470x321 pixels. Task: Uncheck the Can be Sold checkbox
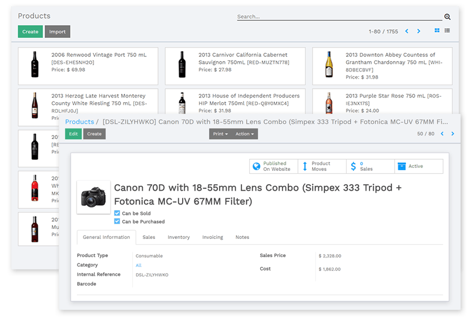[x=117, y=214]
